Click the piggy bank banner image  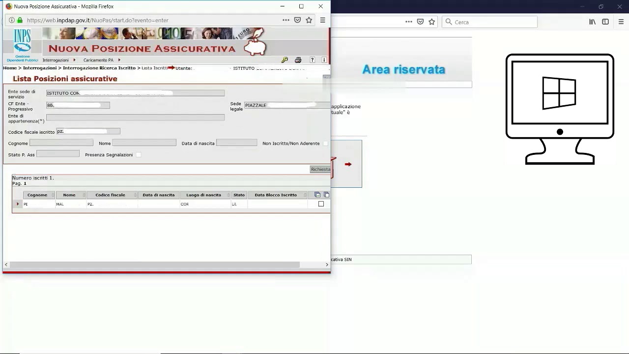[x=255, y=42]
